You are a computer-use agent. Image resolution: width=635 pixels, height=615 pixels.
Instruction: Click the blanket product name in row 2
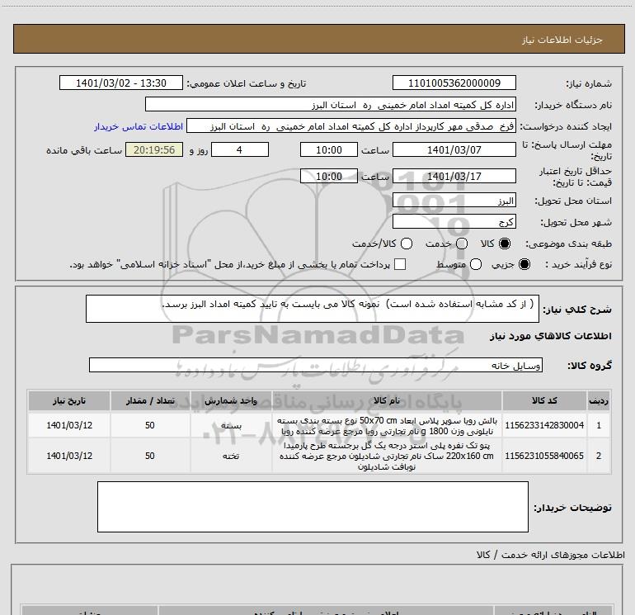387,456
